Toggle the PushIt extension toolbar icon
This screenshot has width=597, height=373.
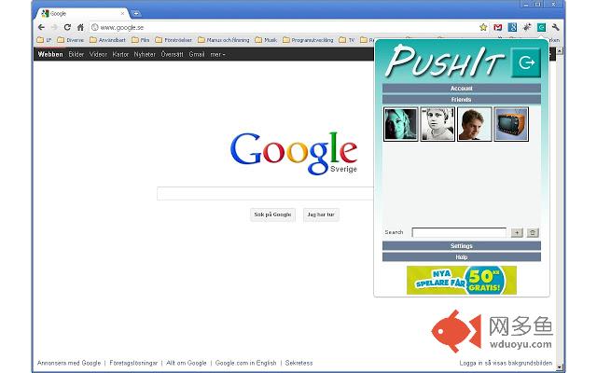point(541,27)
